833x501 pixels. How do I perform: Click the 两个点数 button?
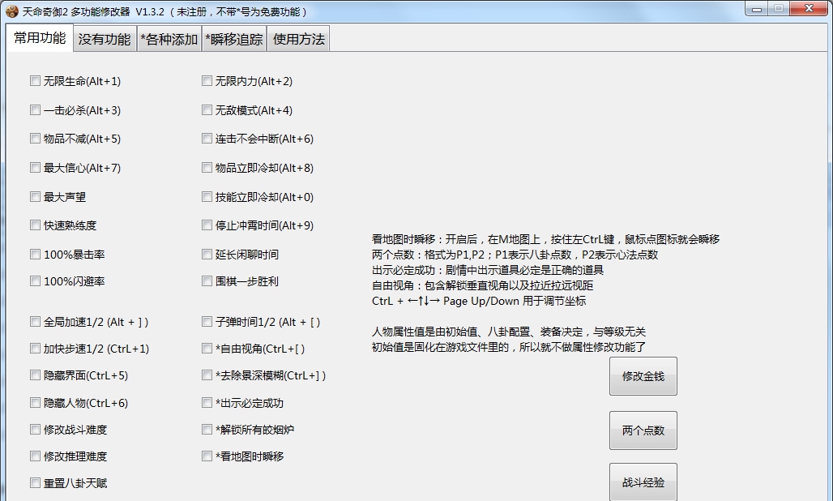pos(643,430)
